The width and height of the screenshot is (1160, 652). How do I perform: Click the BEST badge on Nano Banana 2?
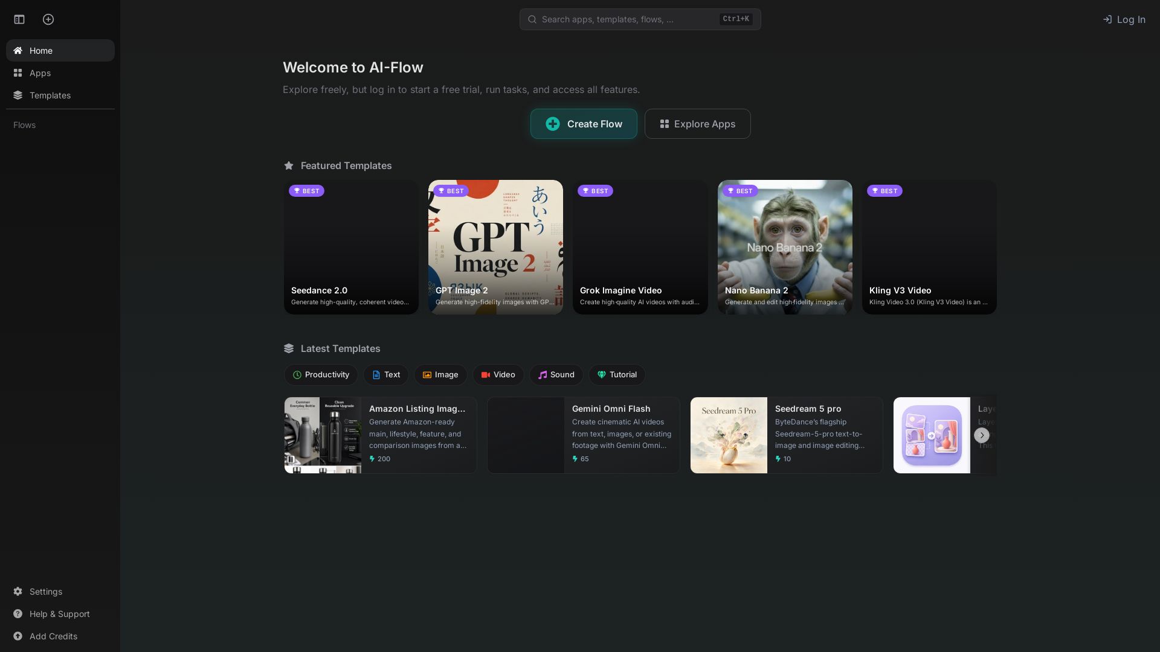tap(740, 191)
